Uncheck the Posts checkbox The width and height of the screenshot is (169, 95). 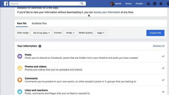tap(163, 56)
